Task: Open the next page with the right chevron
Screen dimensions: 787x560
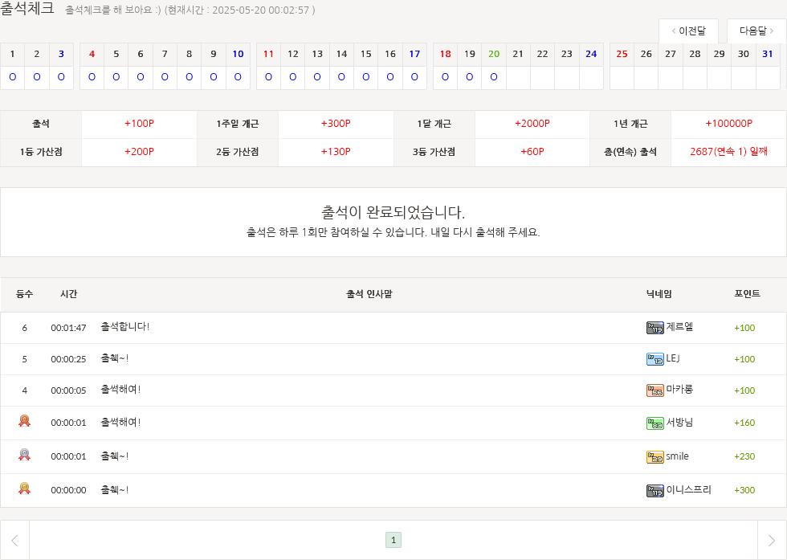Action: click(772, 540)
